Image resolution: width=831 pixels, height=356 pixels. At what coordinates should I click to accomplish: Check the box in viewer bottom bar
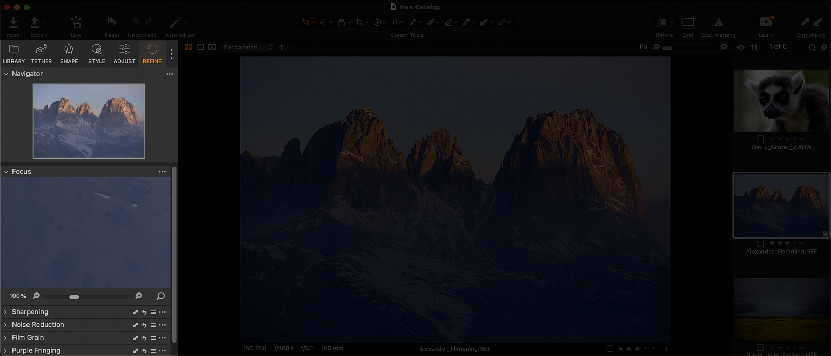(x=610, y=349)
